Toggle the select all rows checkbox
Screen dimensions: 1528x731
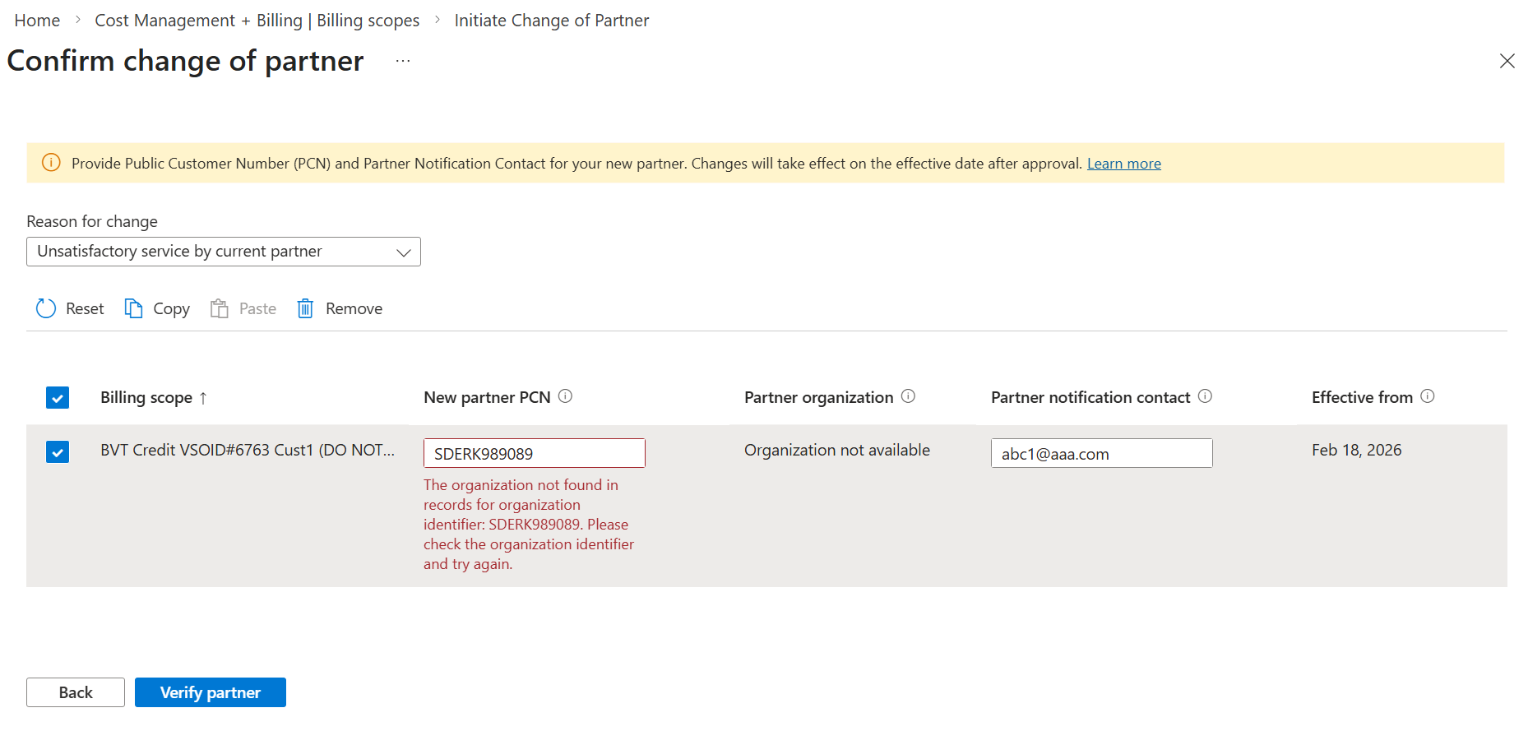click(x=58, y=398)
